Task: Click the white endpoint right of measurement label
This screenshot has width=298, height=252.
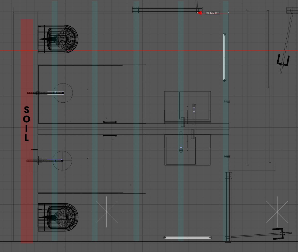Action: [228, 13]
